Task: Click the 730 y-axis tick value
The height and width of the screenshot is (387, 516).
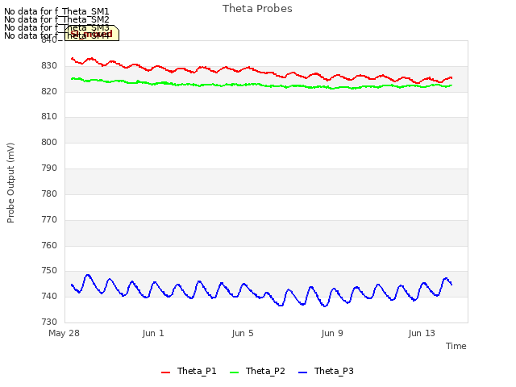Action: 49,322
